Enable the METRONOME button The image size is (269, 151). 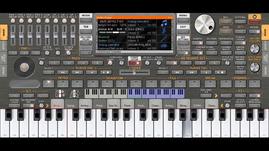tap(240, 63)
